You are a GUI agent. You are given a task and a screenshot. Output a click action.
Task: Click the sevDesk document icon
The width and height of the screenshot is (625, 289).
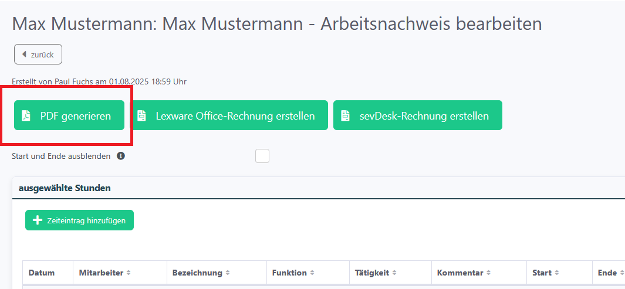345,116
